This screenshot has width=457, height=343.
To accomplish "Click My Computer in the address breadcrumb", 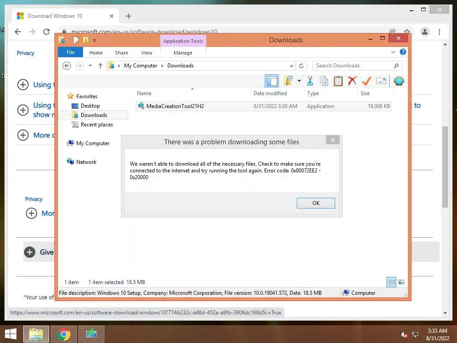I will tap(141, 66).
